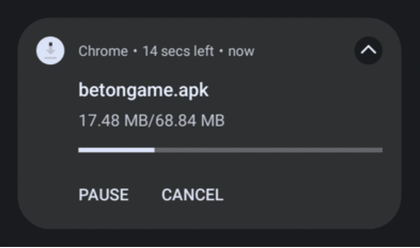Tap the blank area right of betongame.apk
The height and width of the screenshot is (248, 420).
pos(294,90)
